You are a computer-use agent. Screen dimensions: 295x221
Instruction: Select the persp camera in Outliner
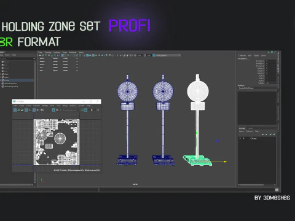(6, 62)
